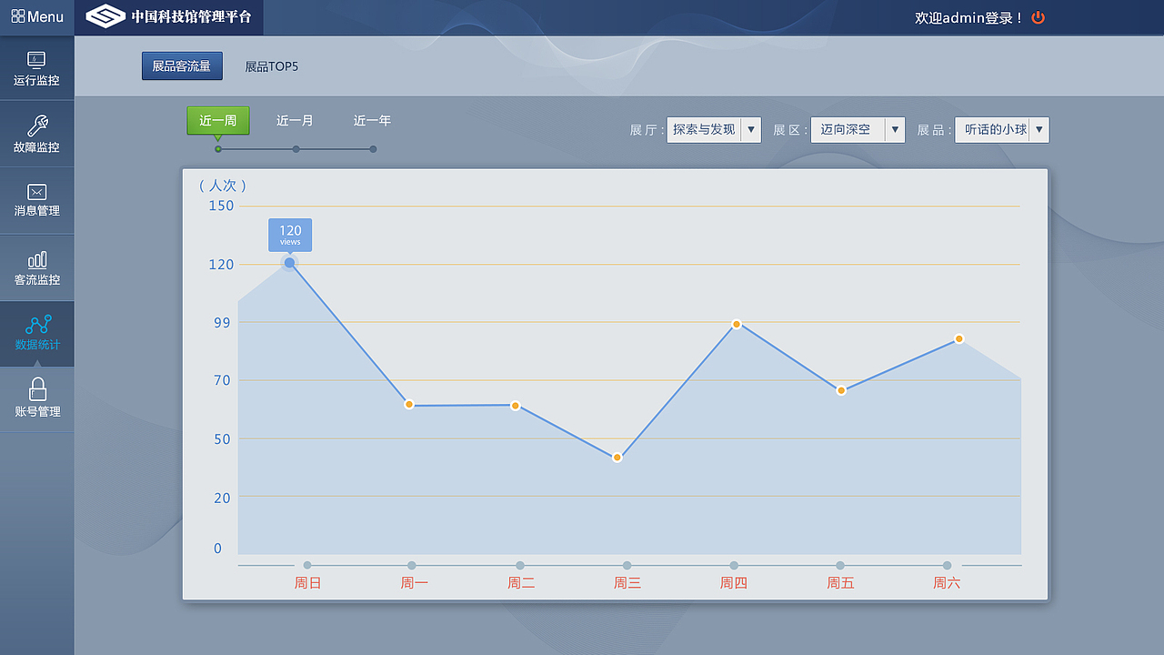Select the 近一周 time range
This screenshot has height=655, width=1164.
tap(218, 120)
